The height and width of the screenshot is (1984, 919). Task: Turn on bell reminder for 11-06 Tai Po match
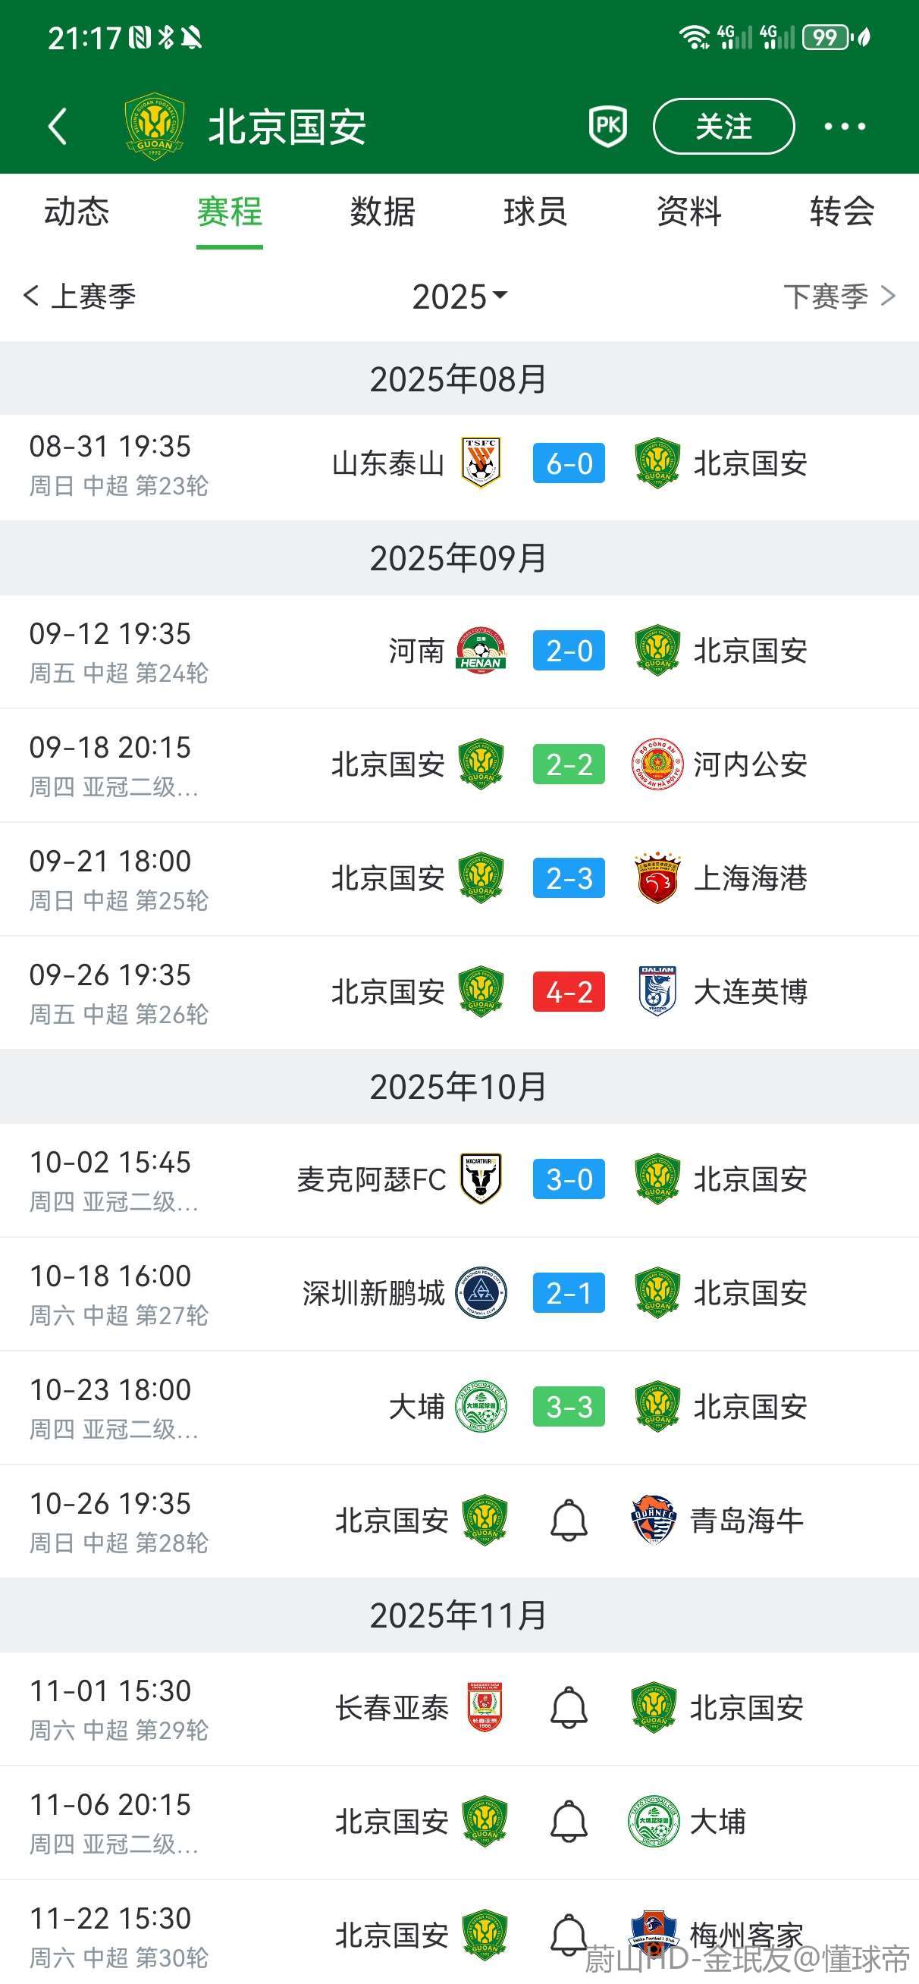[569, 1822]
